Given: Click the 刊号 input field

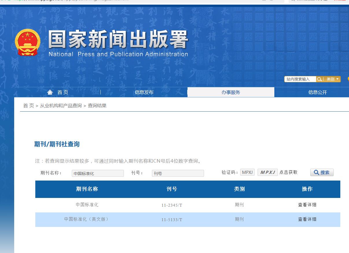Looking at the screenshot, I should [178, 173].
